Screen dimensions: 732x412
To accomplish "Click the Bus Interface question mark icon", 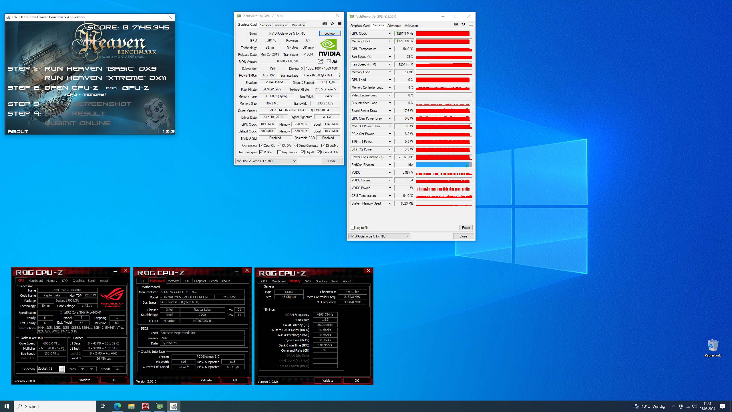I will coord(339,75).
